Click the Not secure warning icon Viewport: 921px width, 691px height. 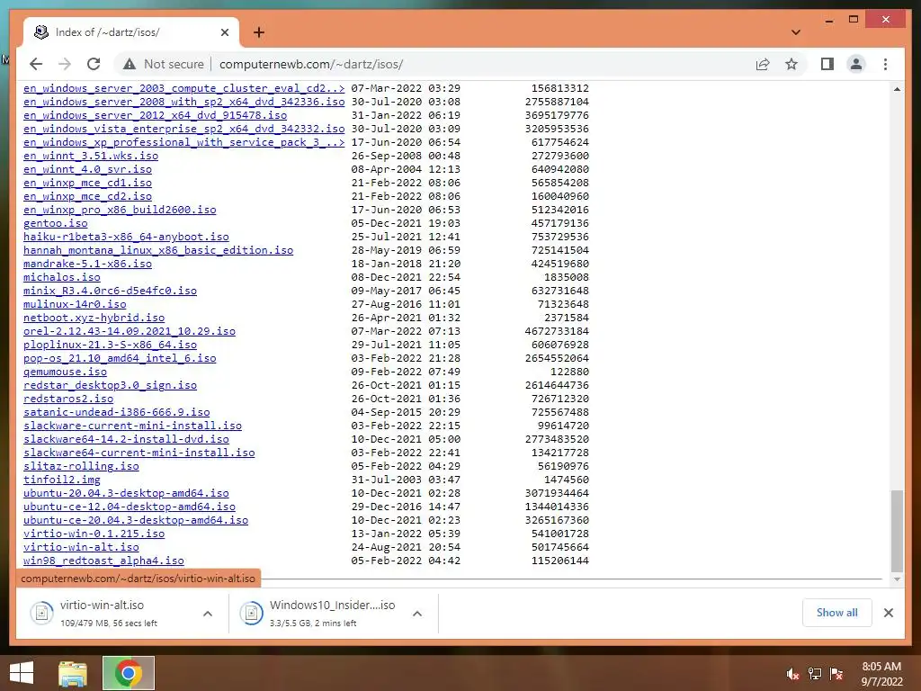[130, 64]
